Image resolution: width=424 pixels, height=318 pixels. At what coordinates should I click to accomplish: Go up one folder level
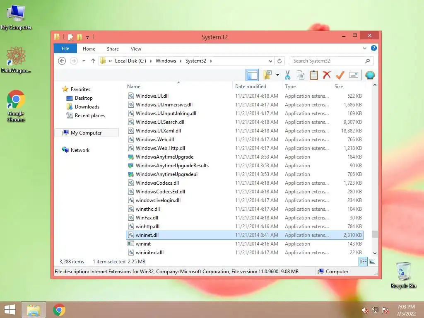pyautogui.click(x=93, y=61)
